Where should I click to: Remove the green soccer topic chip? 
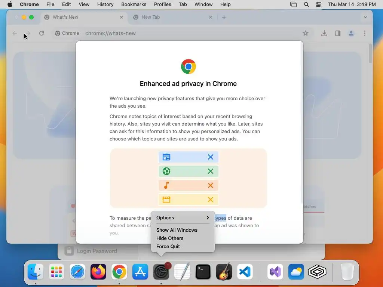[x=210, y=171]
